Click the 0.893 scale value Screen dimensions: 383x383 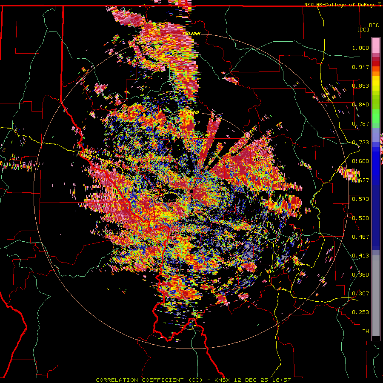360,86
